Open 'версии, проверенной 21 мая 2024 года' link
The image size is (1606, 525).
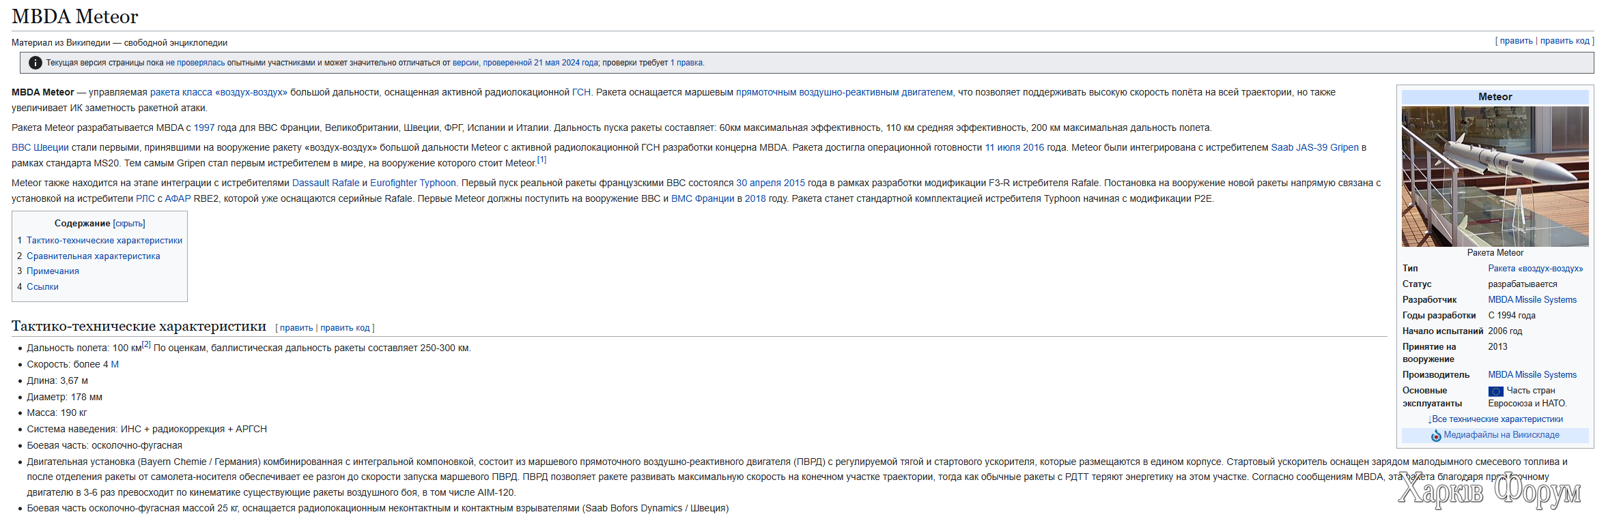coord(525,63)
